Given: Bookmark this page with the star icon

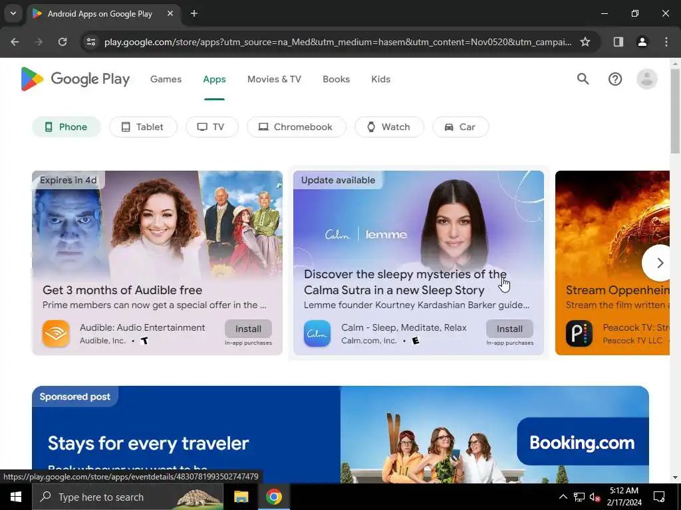Looking at the screenshot, I should pos(585,42).
